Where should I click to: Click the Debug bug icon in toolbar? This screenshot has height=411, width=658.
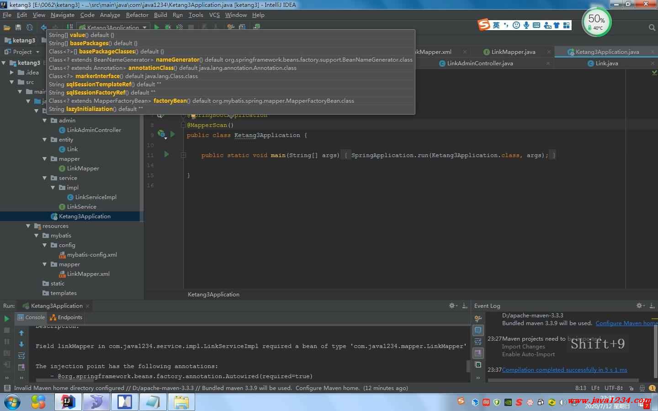coord(168,27)
